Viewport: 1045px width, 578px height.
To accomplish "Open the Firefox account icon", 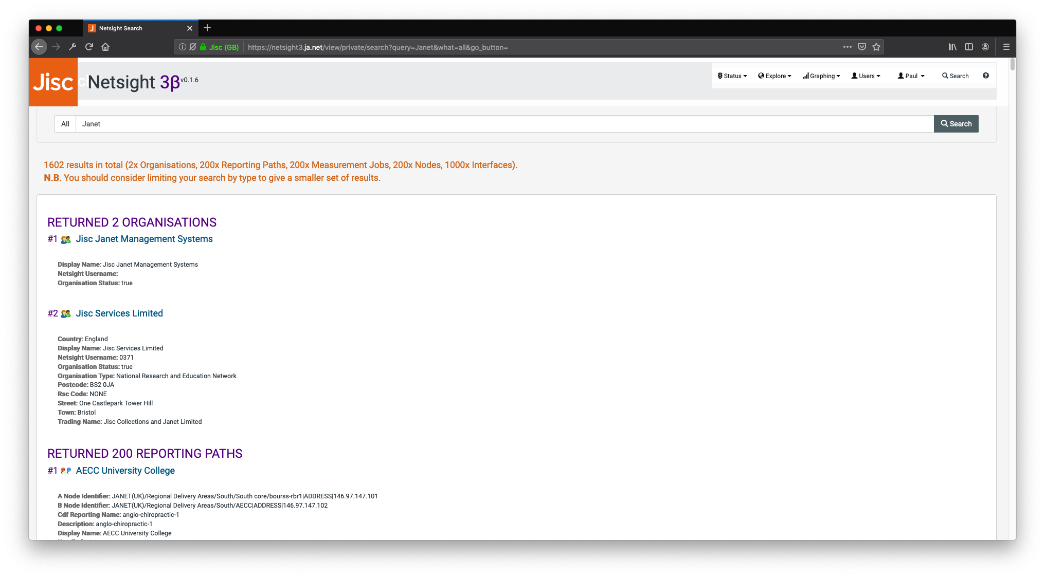I will pos(985,47).
